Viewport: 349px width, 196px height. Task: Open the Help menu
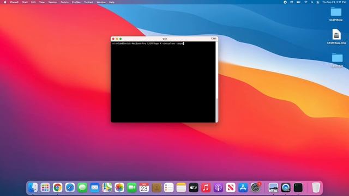pyautogui.click(x=112, y=2)
